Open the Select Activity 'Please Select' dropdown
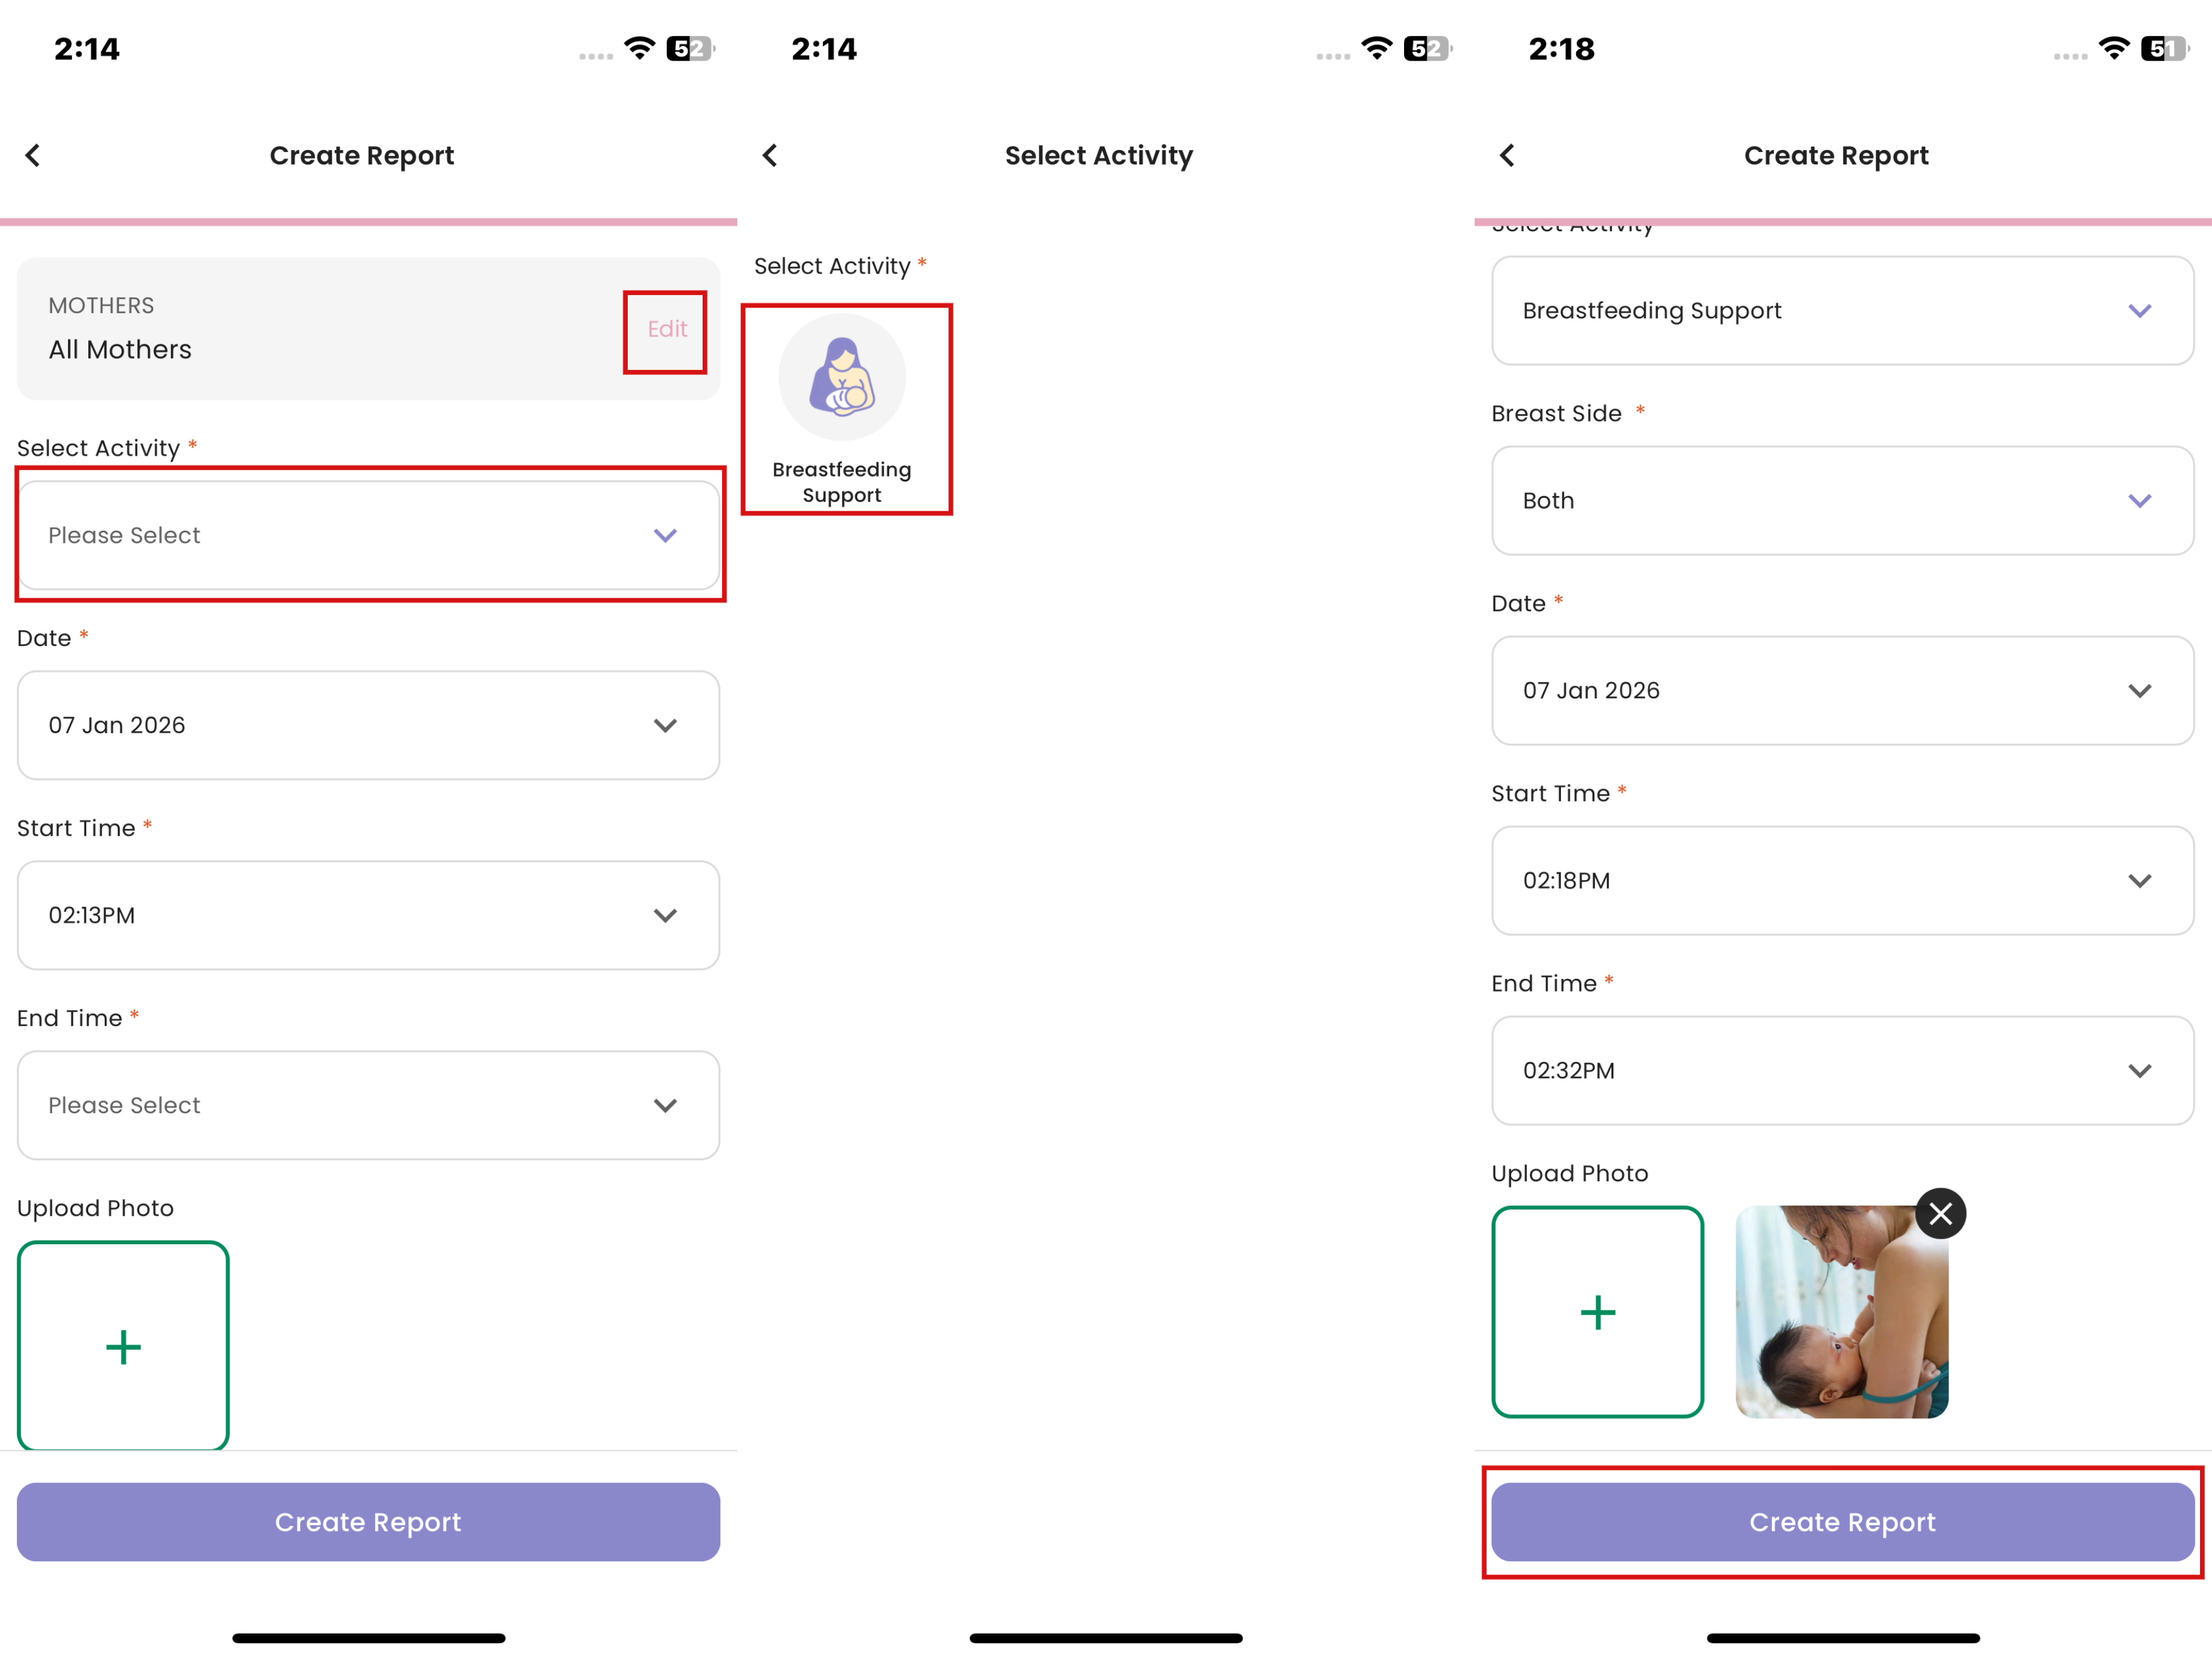 pyautogui.click(x=368, y=536)
